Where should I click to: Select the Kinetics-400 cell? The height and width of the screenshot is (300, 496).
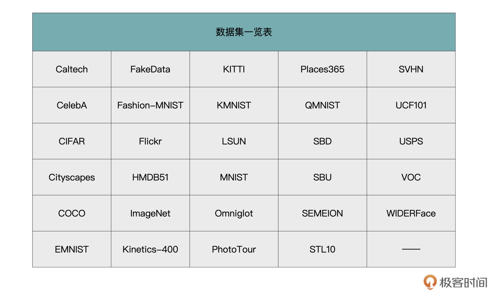150,249
